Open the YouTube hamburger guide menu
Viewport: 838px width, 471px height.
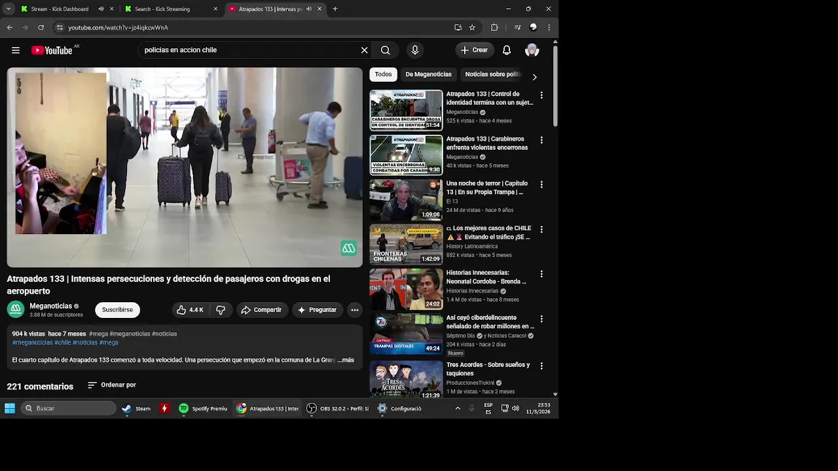(16, 50)
